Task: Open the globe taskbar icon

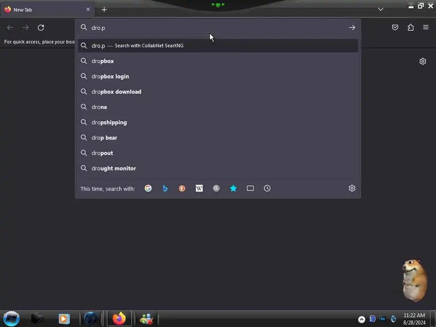Action: pyautogui.click(x=91, y=318)
